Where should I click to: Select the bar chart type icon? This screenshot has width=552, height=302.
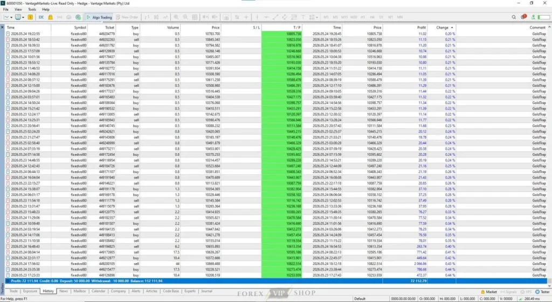point(147,17)
